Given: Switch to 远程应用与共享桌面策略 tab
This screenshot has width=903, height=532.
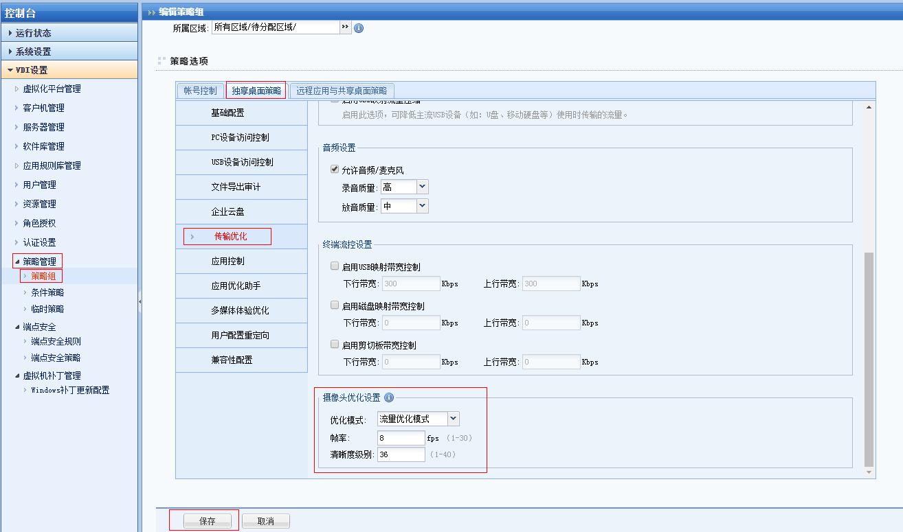Looking at the screenshot, I should (342, 91).
